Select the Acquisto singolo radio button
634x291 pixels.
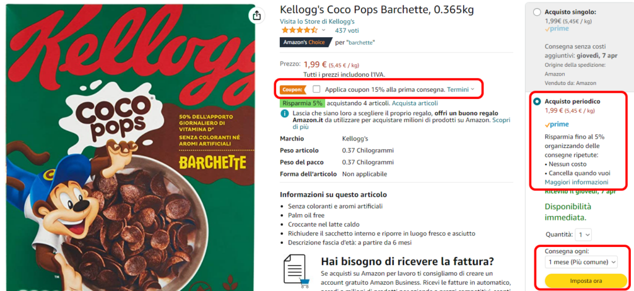click(537, 12)
